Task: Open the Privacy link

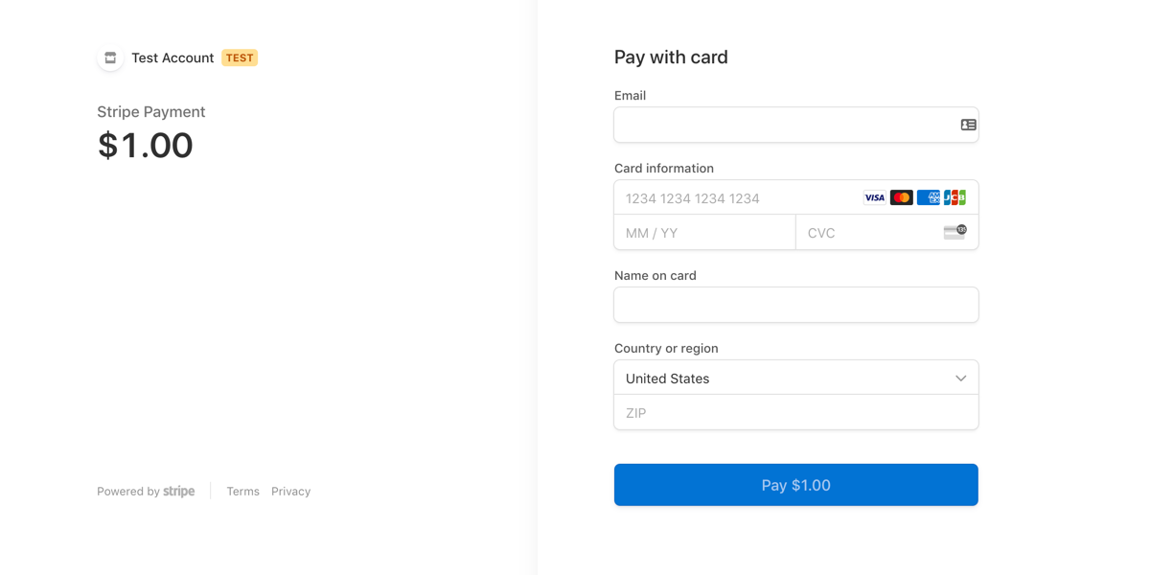Action: (290, 492)
